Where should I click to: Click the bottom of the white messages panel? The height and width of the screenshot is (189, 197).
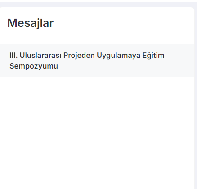97,185
